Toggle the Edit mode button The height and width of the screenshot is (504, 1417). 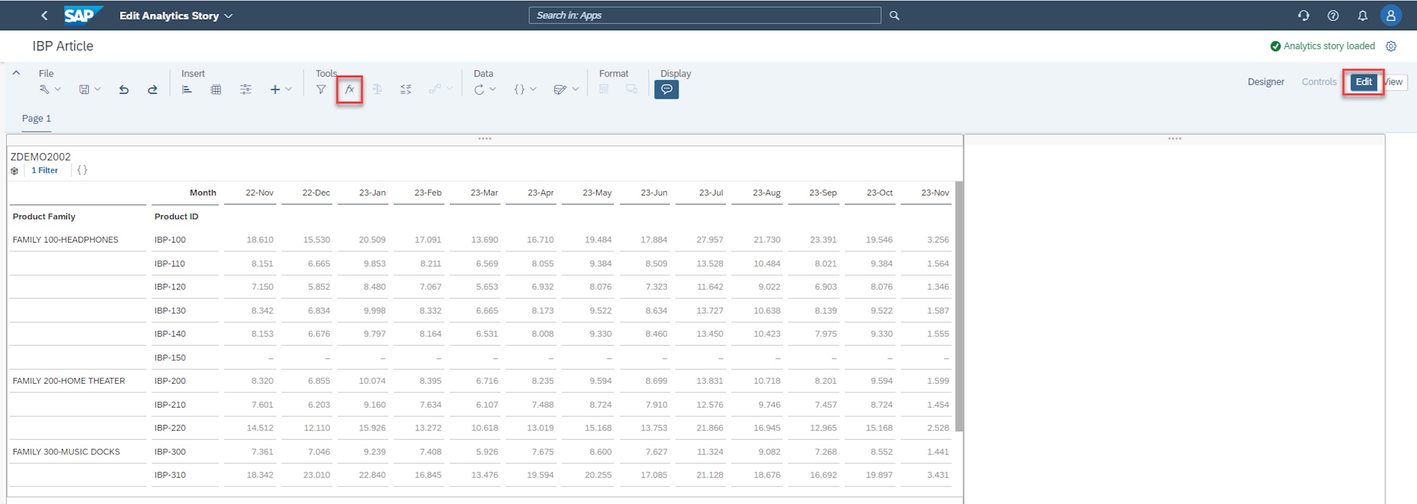(1364, 81)
